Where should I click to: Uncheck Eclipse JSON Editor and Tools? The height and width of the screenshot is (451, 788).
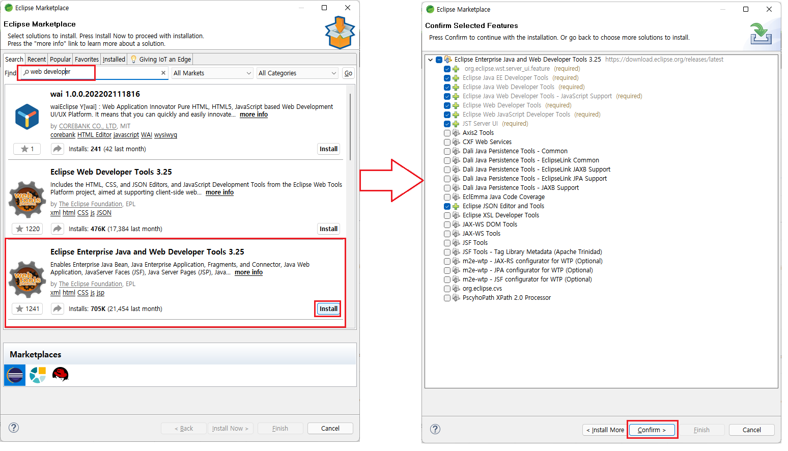[x=447, y=206]
